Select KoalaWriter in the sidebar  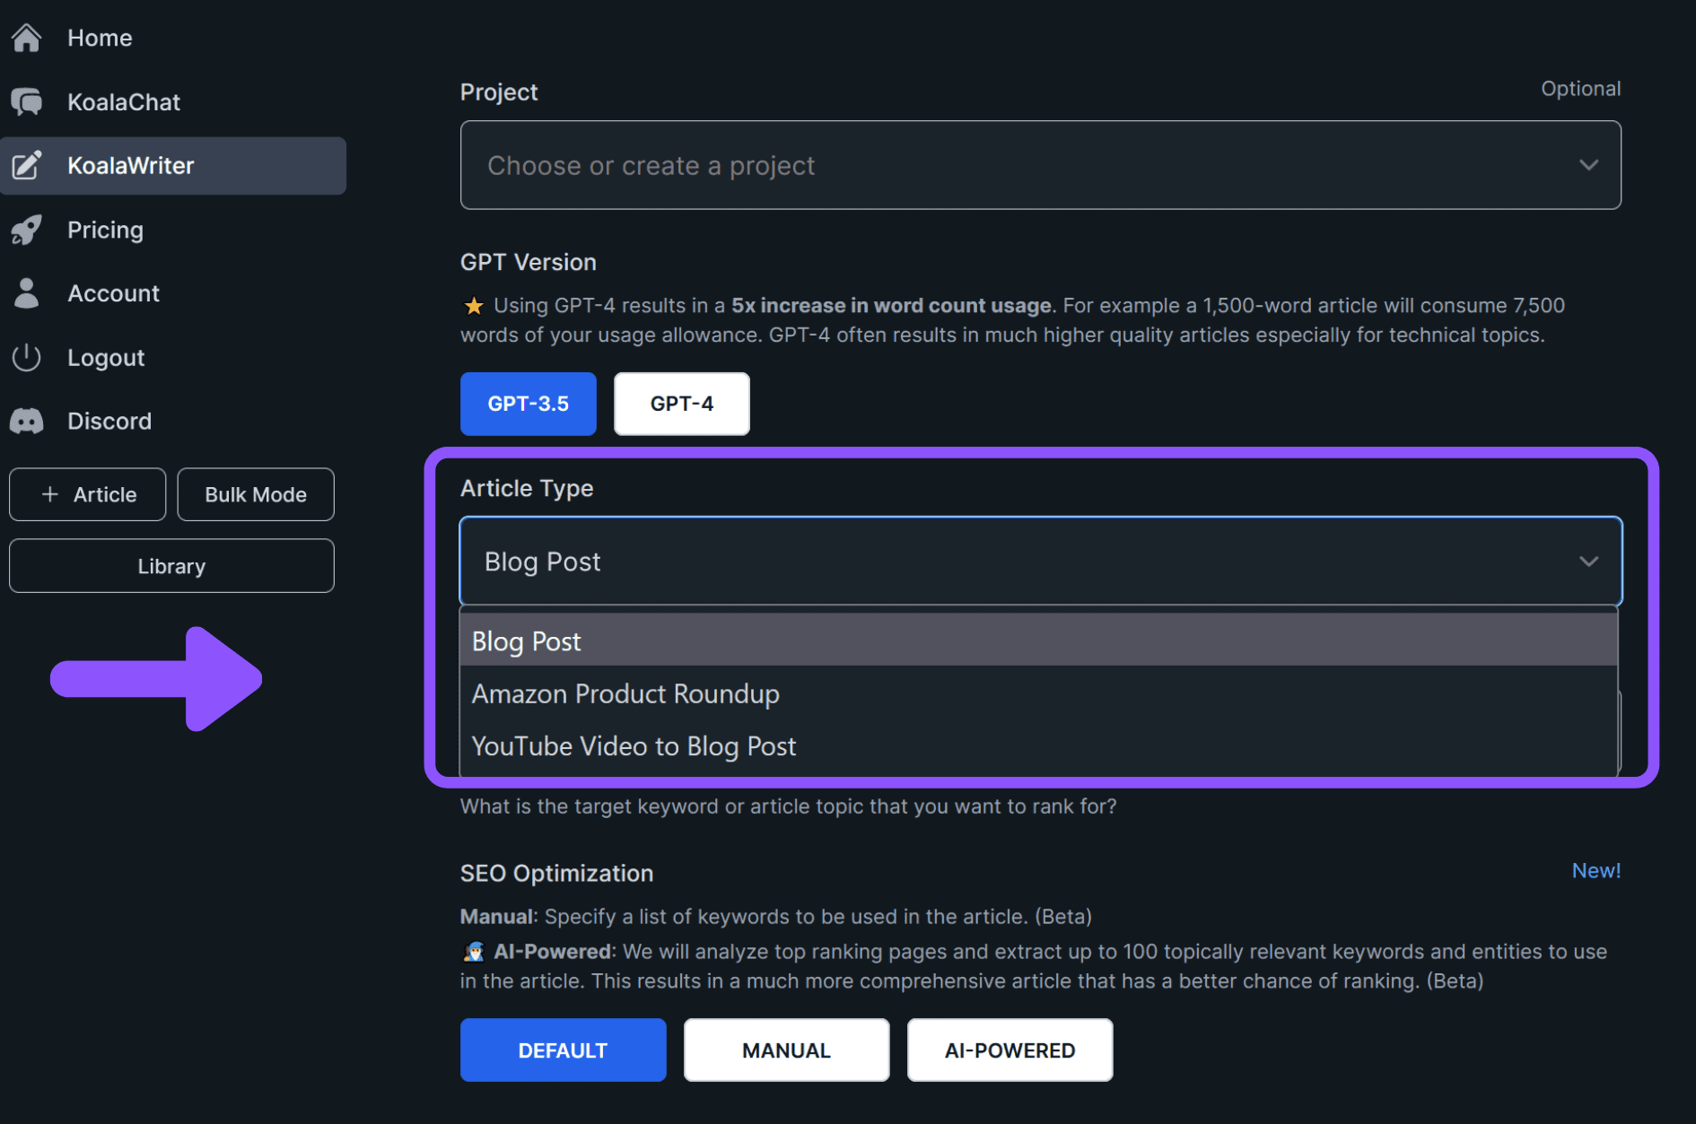pos(174,166)
